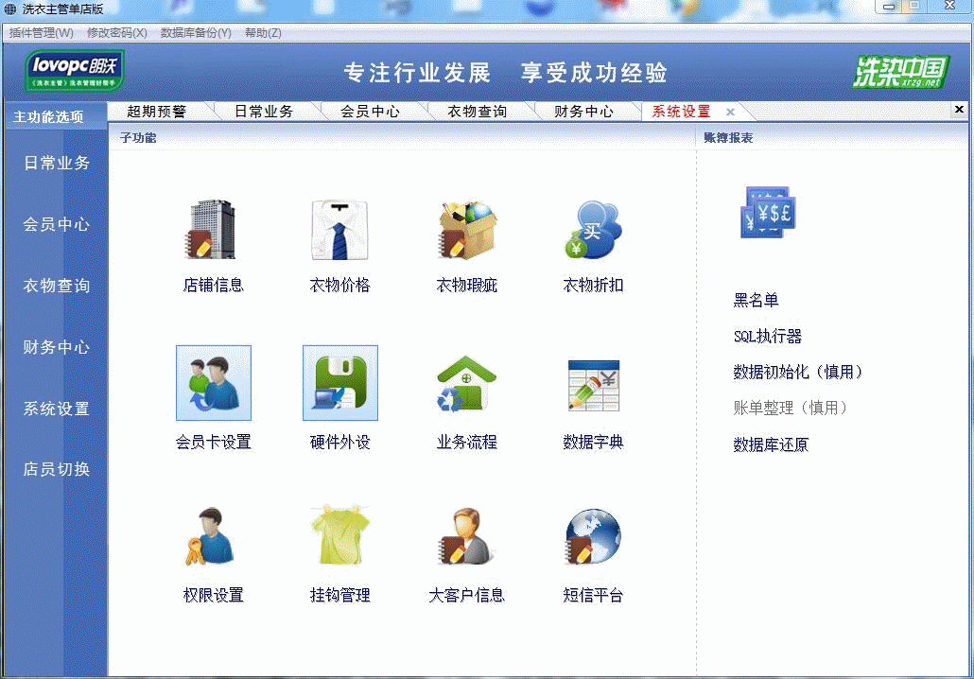Go to 衣物查询 in the sidebar
974x679 pixels.
coord(57,286)
